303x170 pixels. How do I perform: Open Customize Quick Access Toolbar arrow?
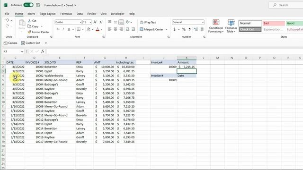pyautogui.click(x=46, y=43)
